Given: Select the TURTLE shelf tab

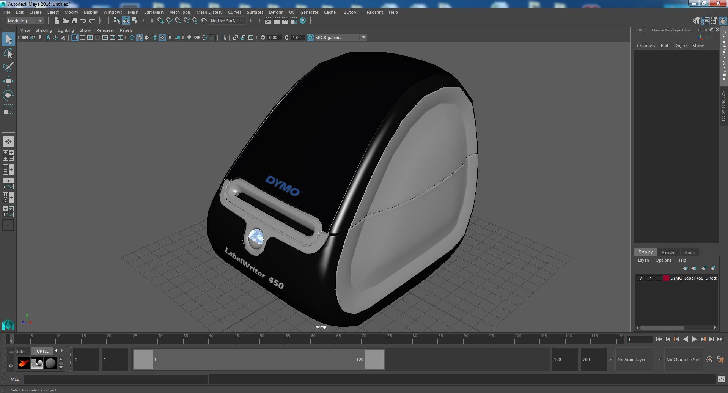Looking at the screenshot, I should (x=42, y=351).
